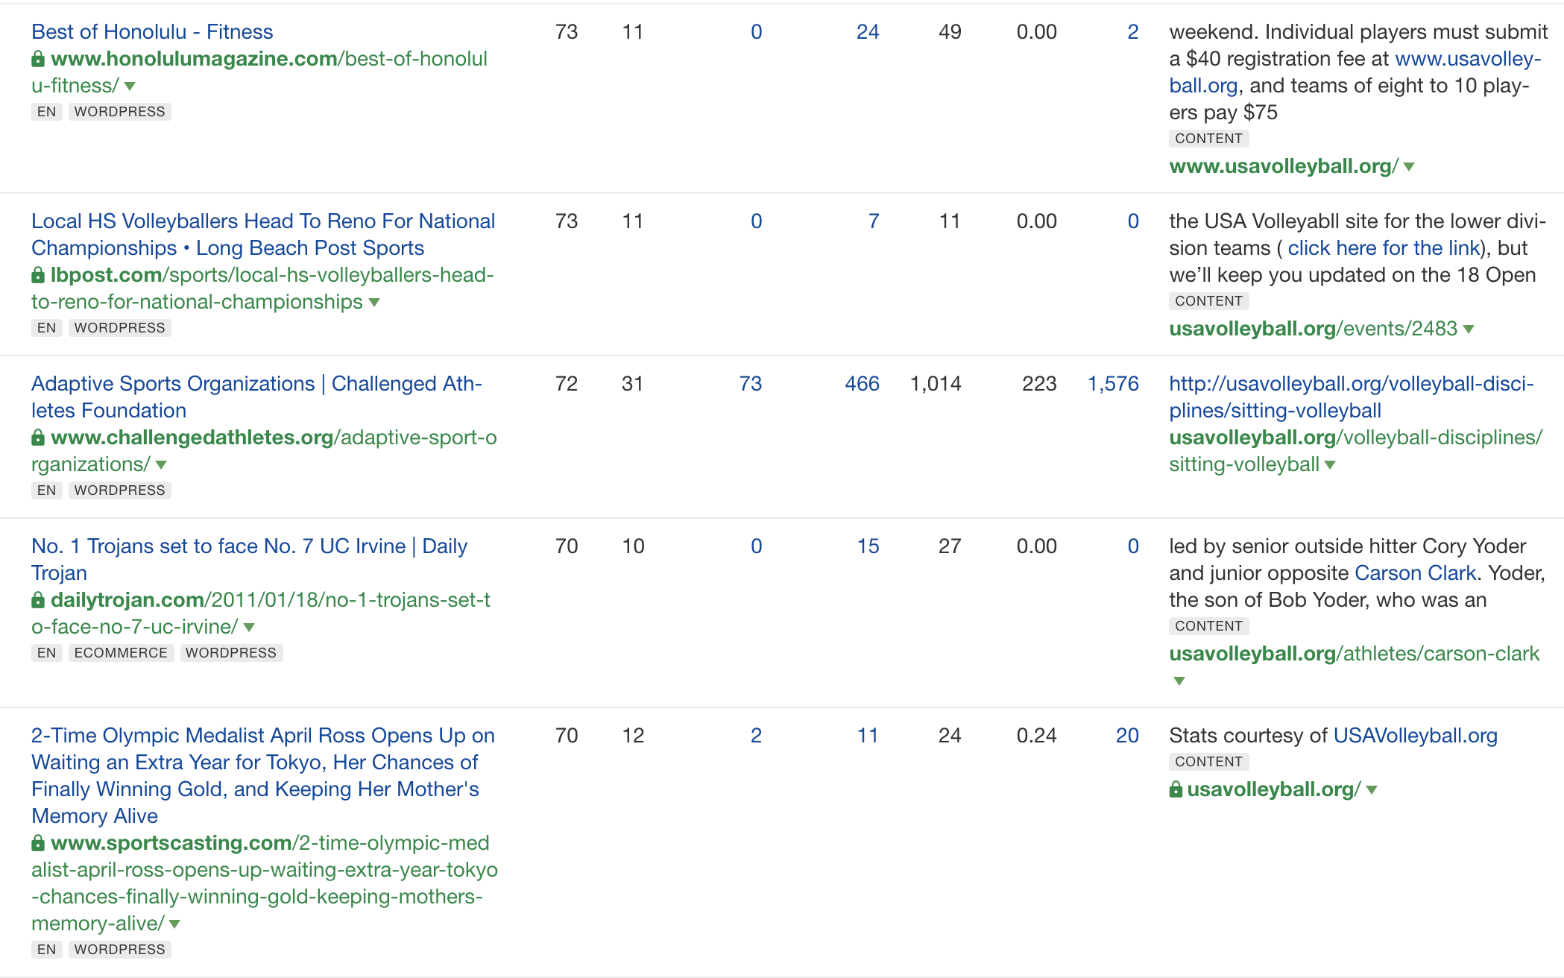Screen dimensions: 1564x978
Task: Open 2-Time Olympic Medalist April Ross title
Action: click(x=263, y=776)
